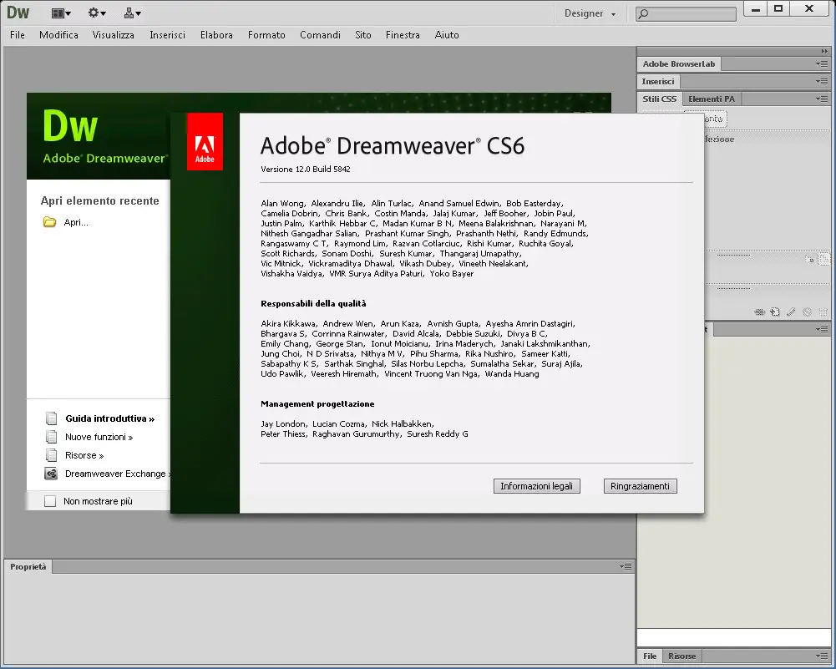Open the 'Guida introduttiva »' link

[110, 418]
